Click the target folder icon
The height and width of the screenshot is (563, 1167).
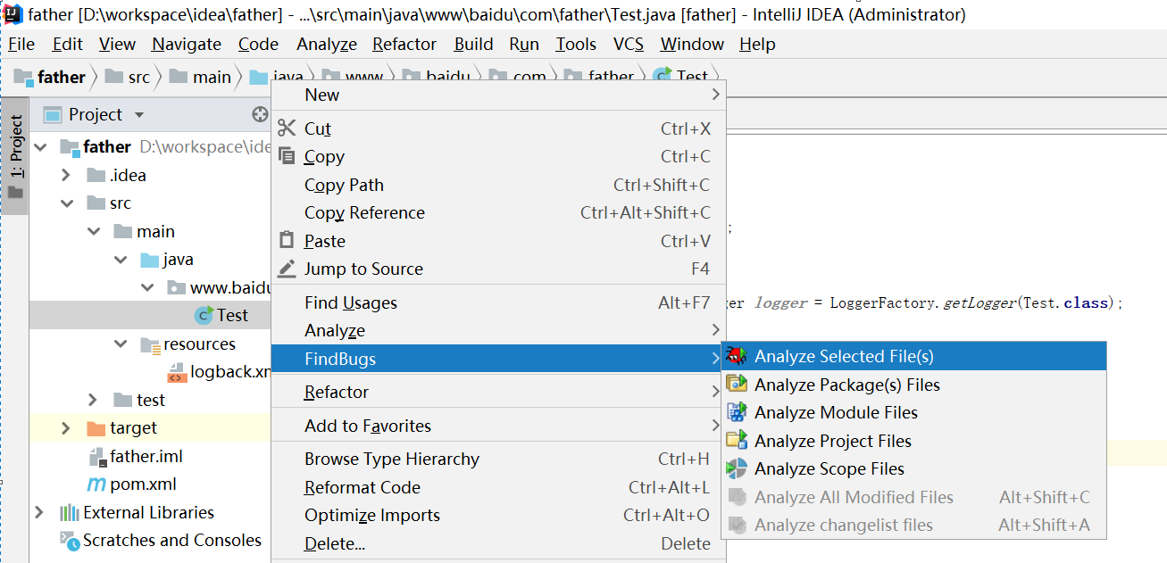pos(96,428)
